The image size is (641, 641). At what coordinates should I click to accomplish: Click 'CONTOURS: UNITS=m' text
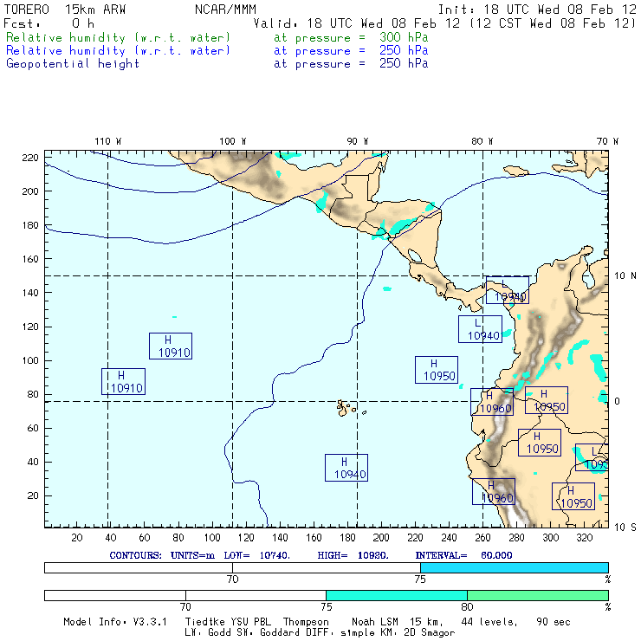pyautogui.click(x=162, y=555)
